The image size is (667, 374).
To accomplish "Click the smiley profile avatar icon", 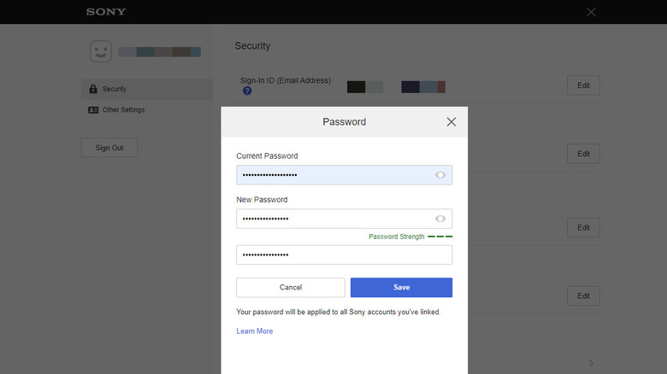I will point(101,51).
